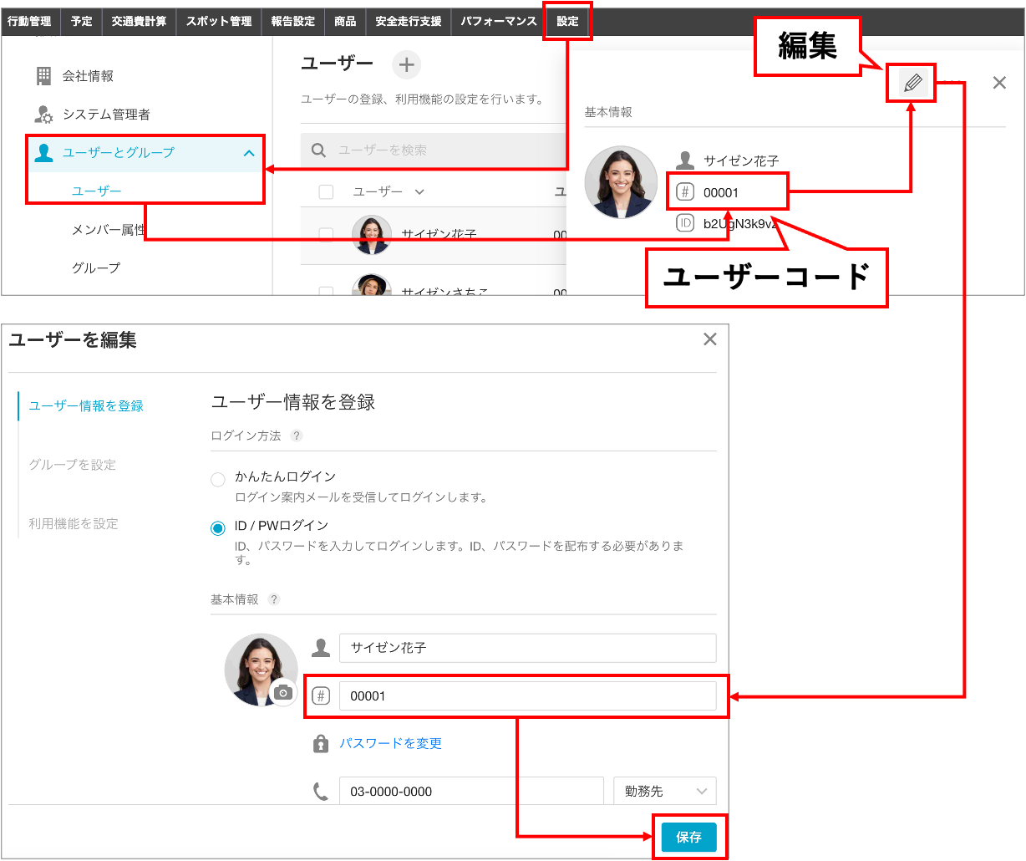Collapse the ユーザーとグループ section chevron
This screenshot has width=1026, height=861.
click(x=249, y=153)
